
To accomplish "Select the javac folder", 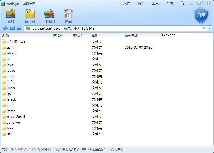I will [x=80, y=71].
